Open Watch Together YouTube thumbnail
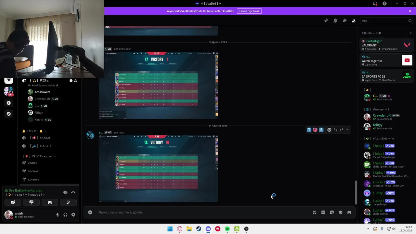 point(407,60)
